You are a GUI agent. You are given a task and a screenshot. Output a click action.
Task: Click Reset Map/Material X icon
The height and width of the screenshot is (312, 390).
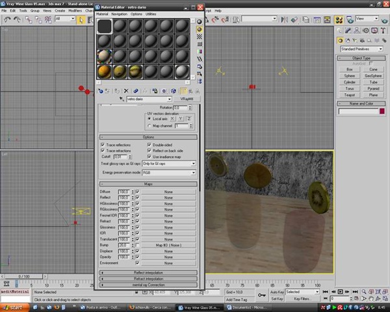126,91
